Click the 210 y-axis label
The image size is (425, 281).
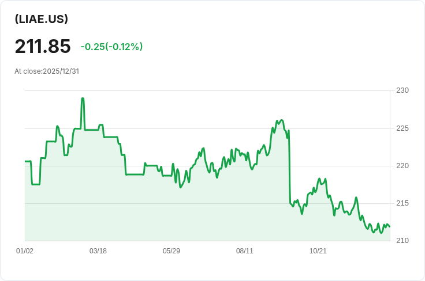click(402, 241)
